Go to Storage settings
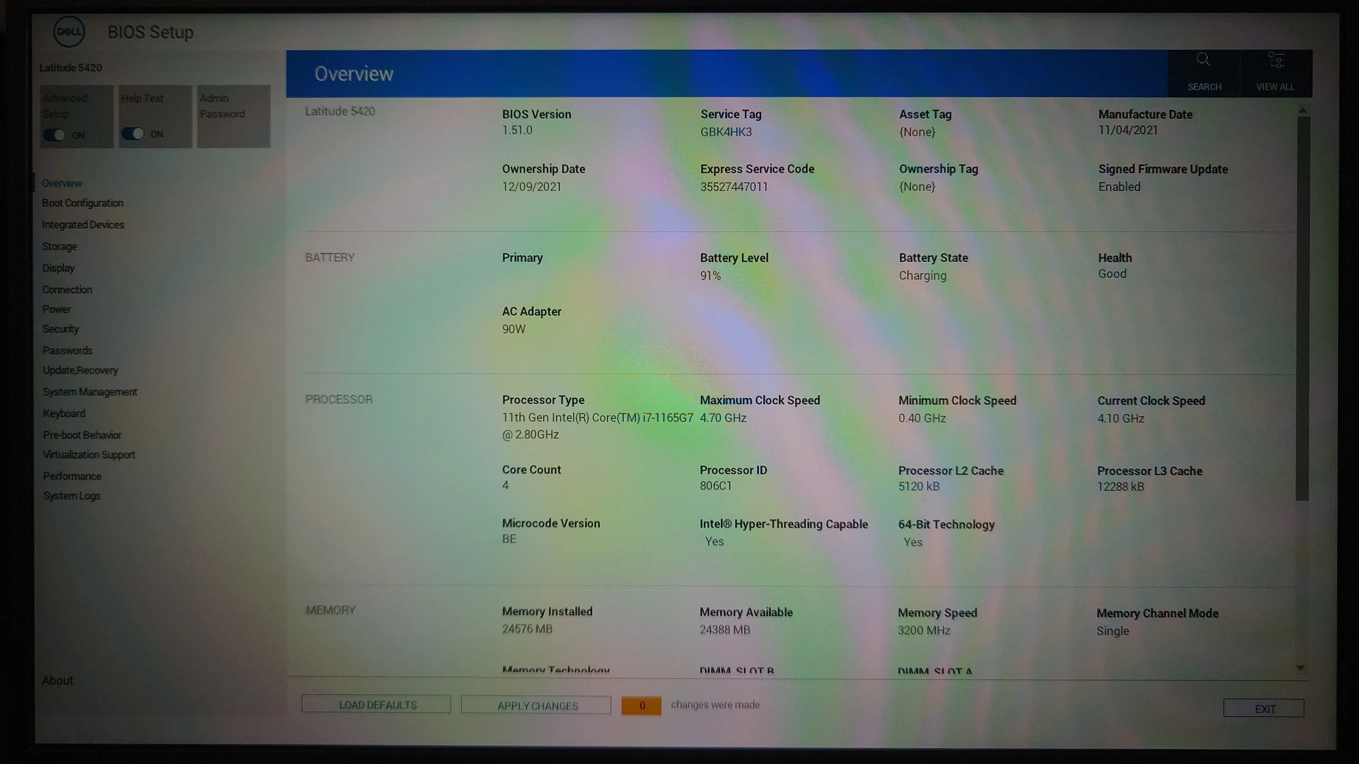The image size is (1359, 764). (60, 246)
